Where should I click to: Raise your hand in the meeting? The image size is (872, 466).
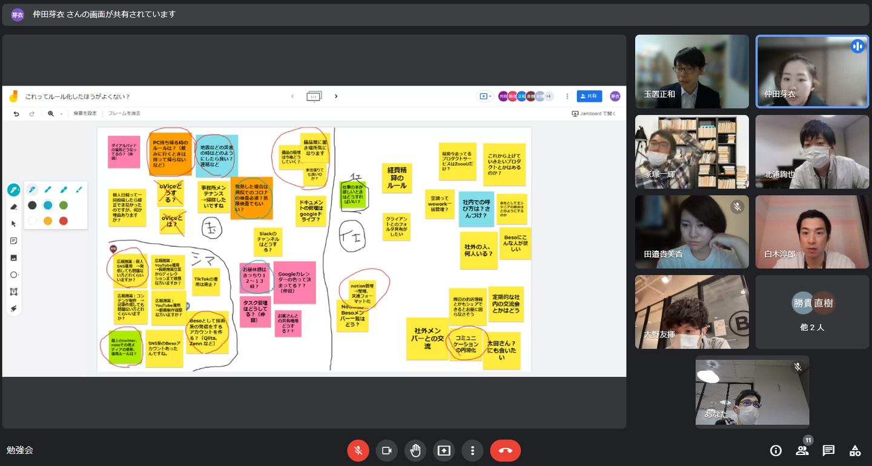pos(415,450)
